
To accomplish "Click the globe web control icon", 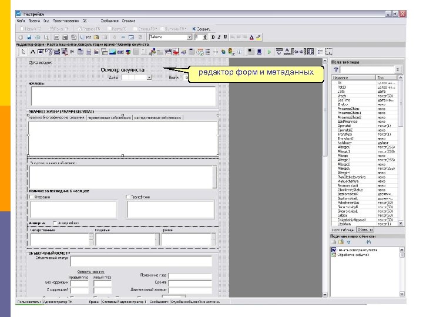I will pyautogui.click(x=223, y=52).
